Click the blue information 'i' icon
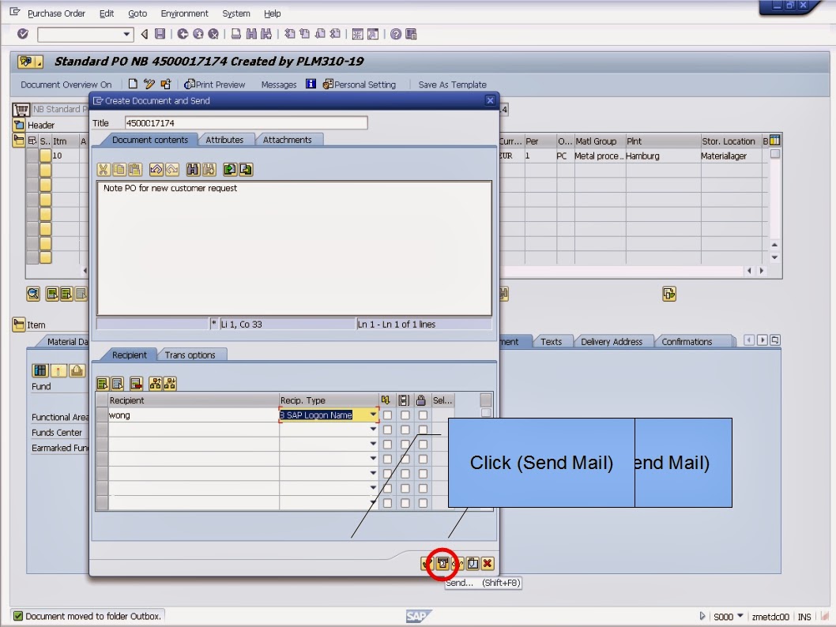Screen dimensions: 836x627 click(x=311, y=84)
